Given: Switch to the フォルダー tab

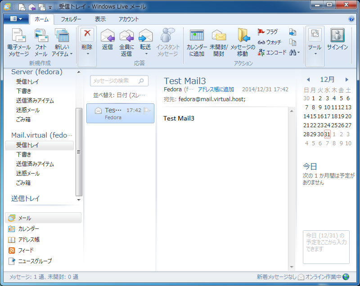Looking at the screenshot, I should [x=71, y=19].
